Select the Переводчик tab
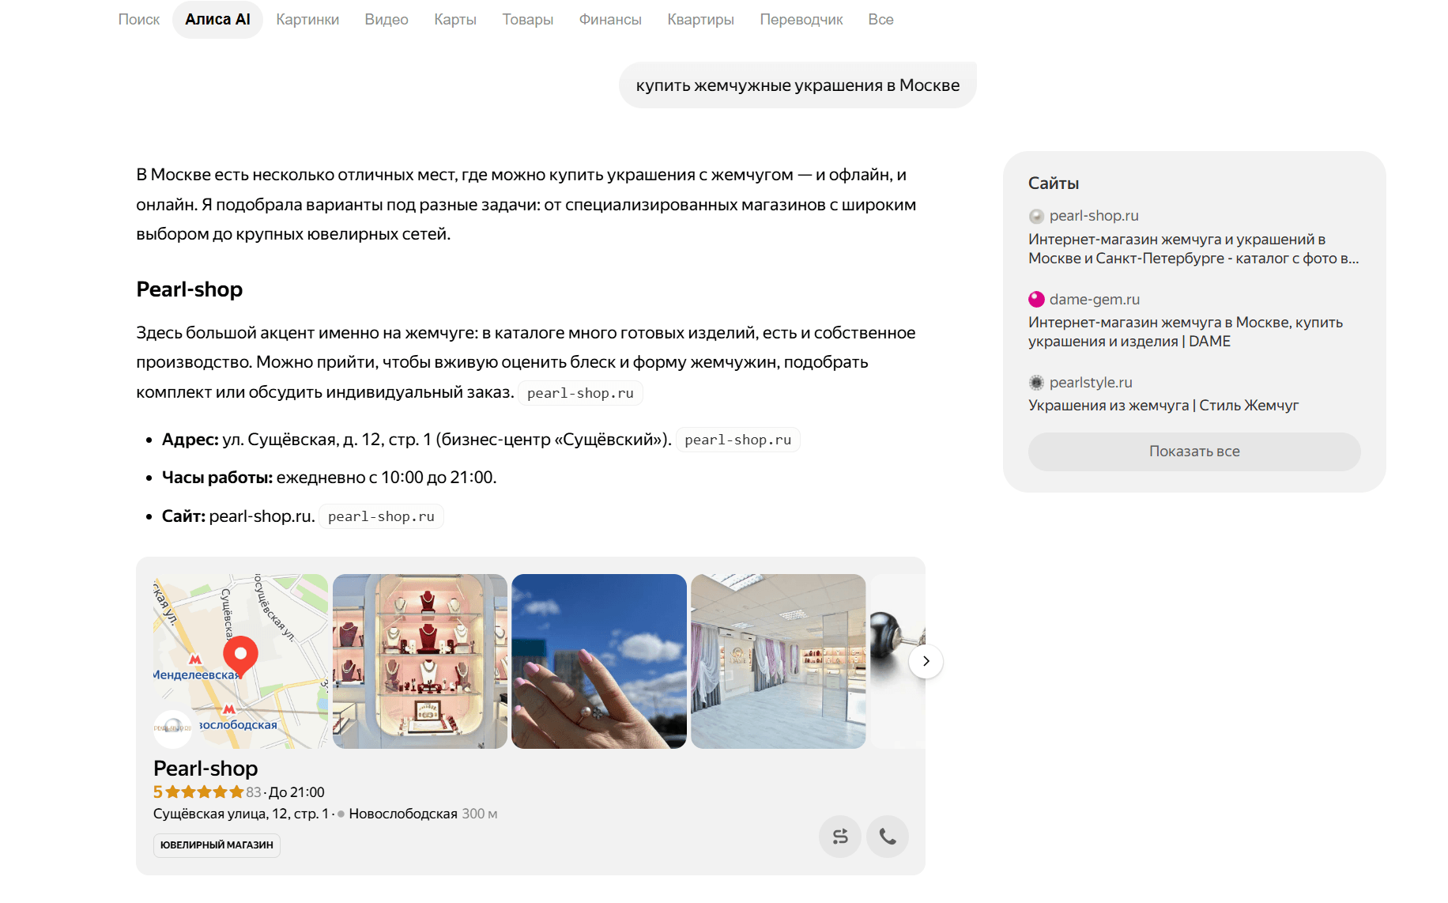 pyautogui.click(x=801, y=20)
